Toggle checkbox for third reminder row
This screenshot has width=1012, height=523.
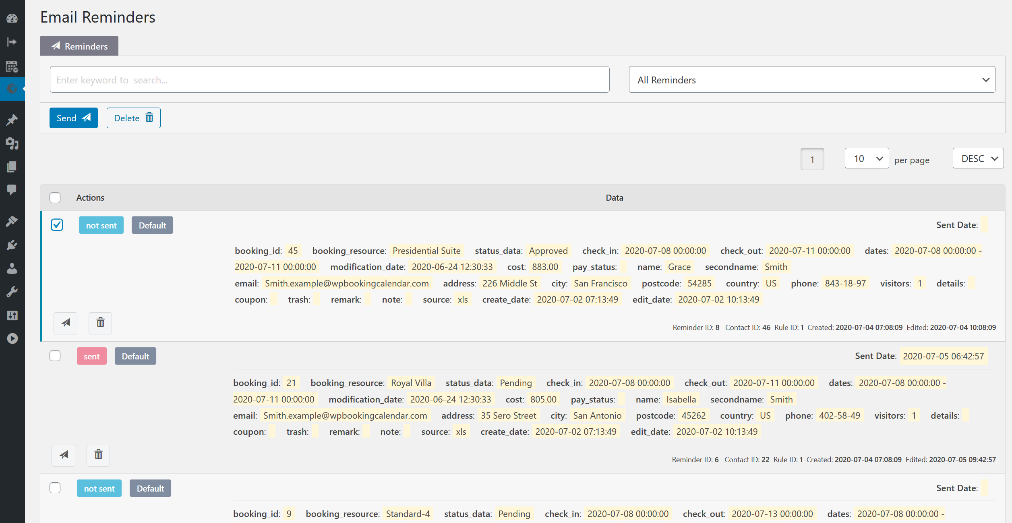[55, 488]
